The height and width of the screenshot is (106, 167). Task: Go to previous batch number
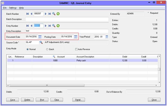(31, 14)
